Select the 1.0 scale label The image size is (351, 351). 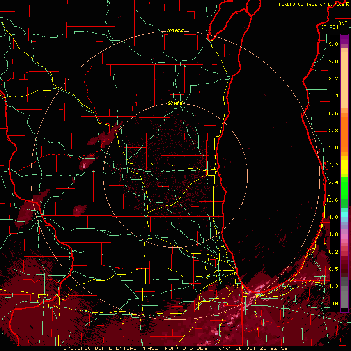tap(333, 234)
